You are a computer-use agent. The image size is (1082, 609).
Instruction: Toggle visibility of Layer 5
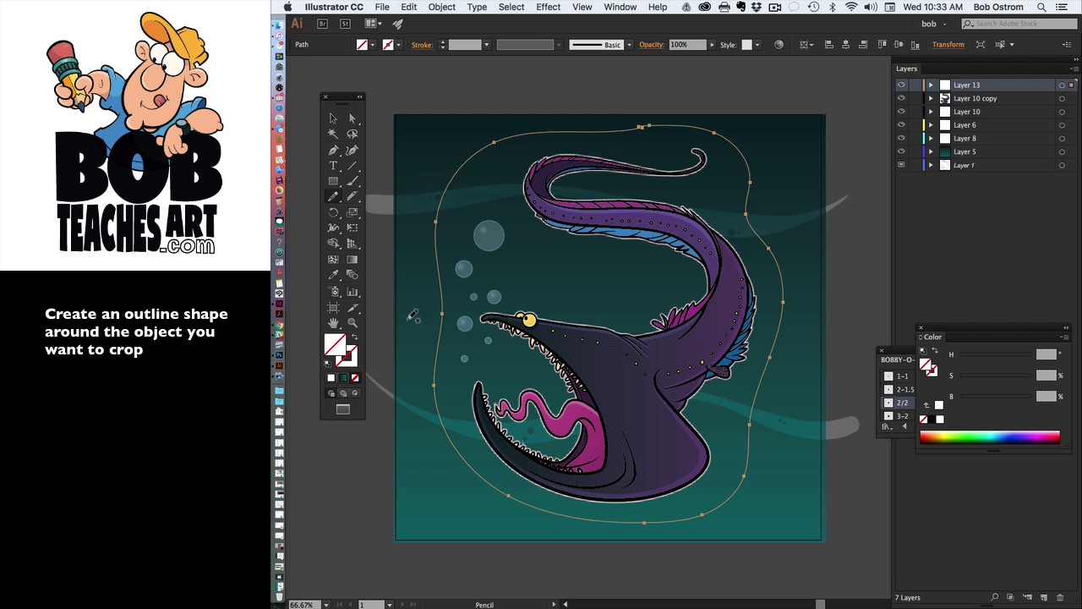coord(901,151)
